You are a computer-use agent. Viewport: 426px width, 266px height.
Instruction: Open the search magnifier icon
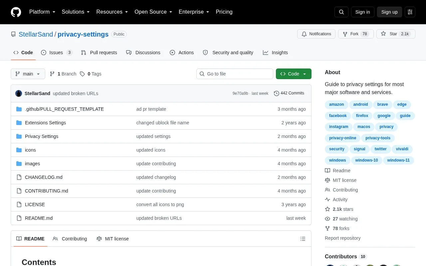[341, 12]
